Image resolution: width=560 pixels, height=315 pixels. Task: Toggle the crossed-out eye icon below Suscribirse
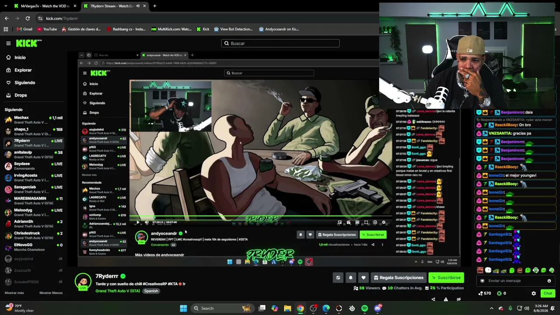click(458, 300)
